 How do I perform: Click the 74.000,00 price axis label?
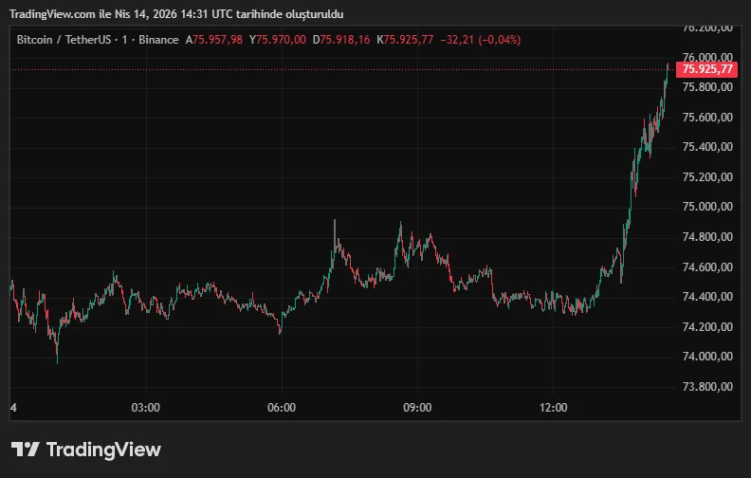[707, 357]
